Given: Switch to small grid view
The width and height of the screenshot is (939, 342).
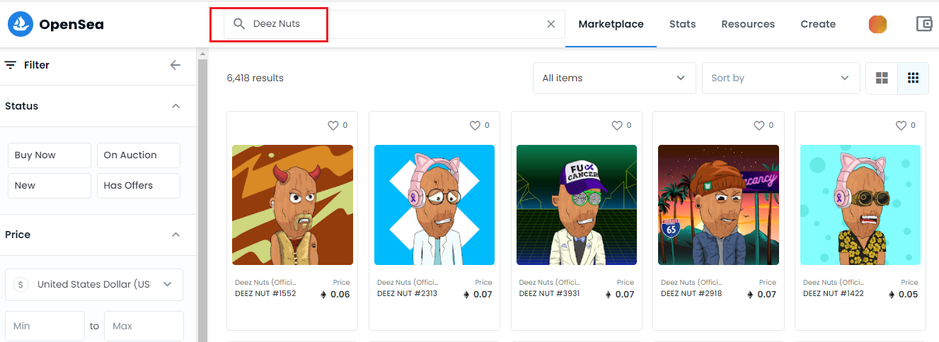Looking at the screenshot, I should click(x=913, y=78).
